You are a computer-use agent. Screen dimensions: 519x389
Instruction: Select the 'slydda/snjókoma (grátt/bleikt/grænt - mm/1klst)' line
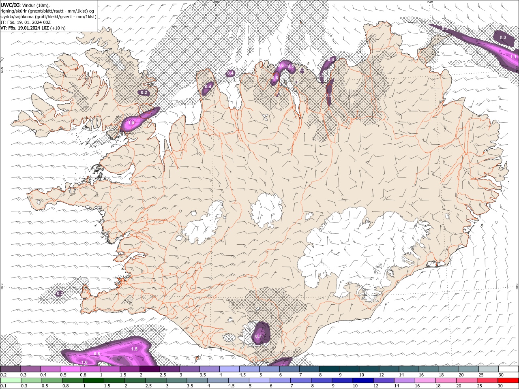coord(48,17)
